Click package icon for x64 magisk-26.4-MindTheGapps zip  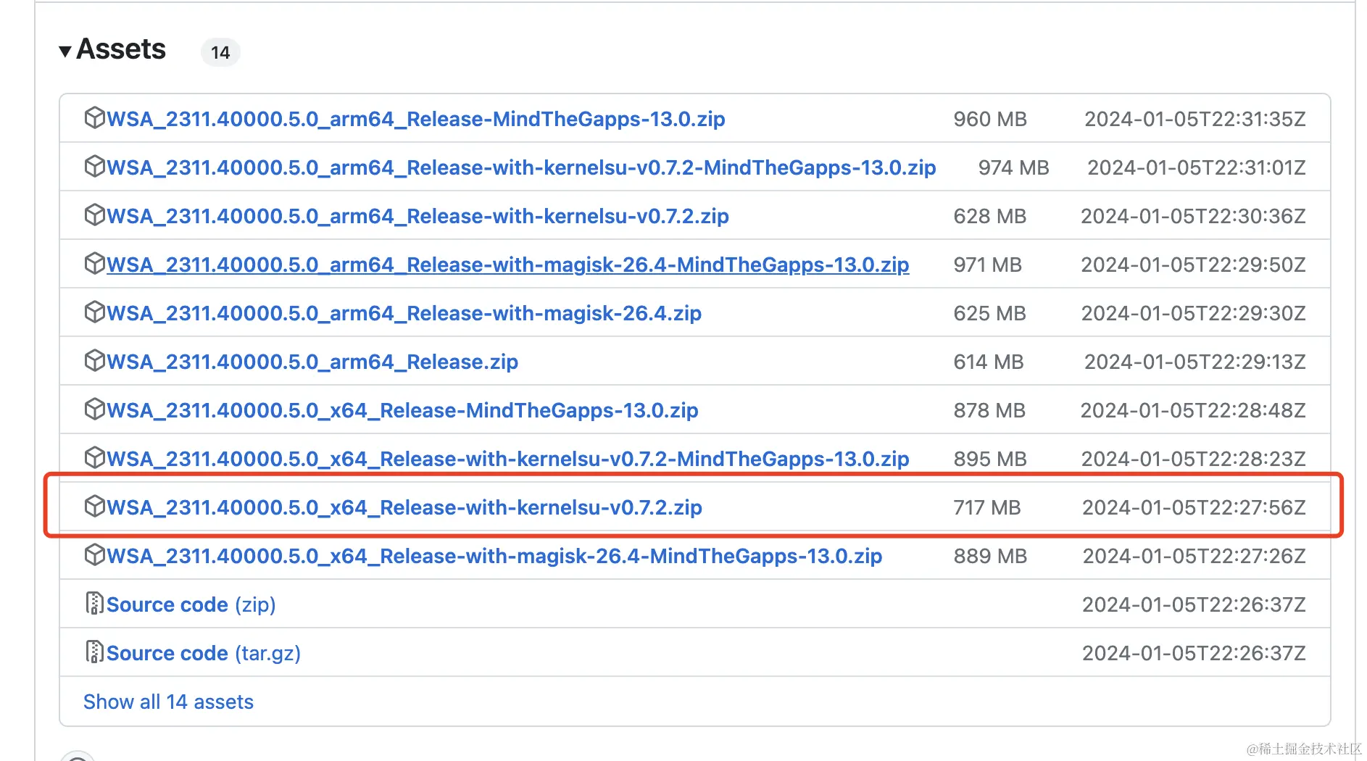tap(95, 554)
